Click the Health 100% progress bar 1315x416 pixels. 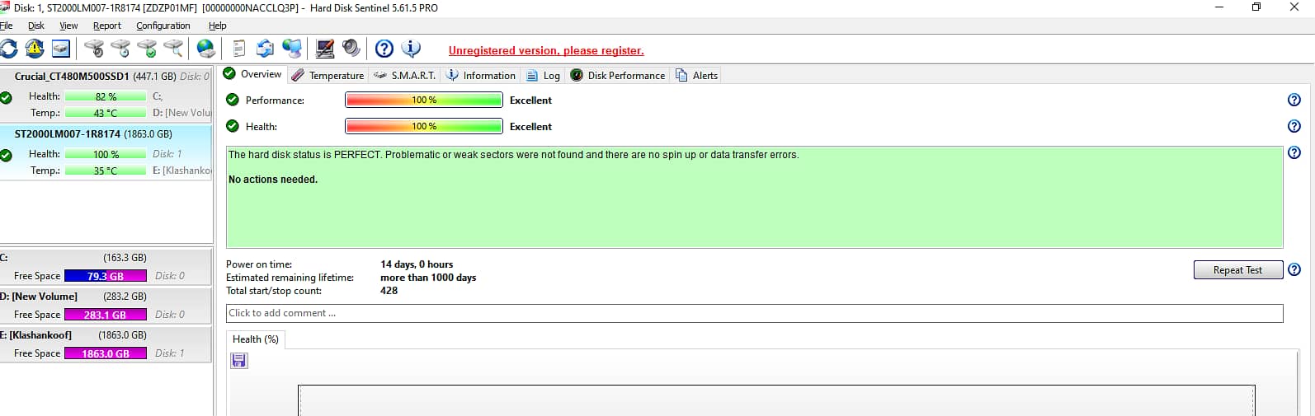[x=424, y=126]
